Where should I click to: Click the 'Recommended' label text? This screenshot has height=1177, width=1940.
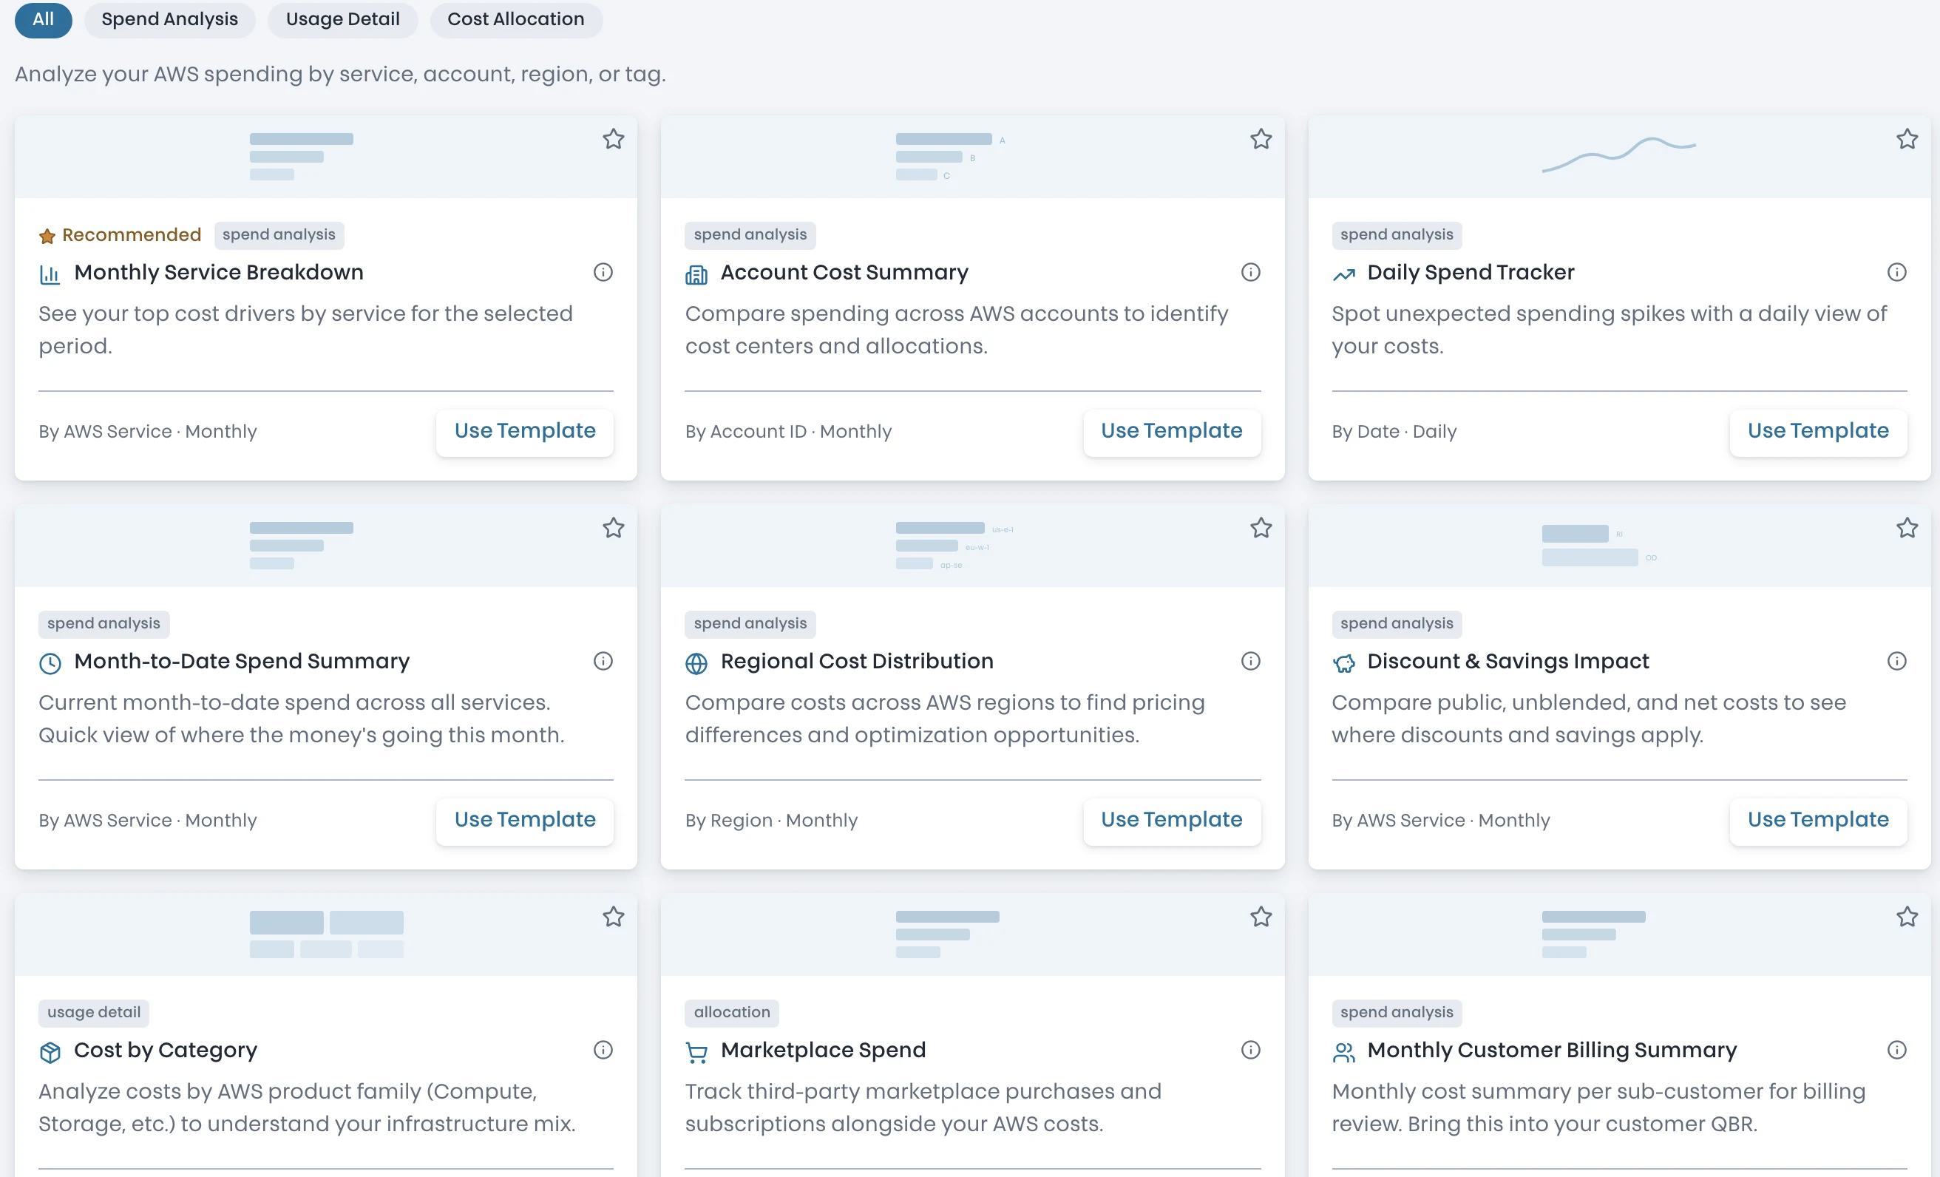pyautogui.click(x=132, y=234)
